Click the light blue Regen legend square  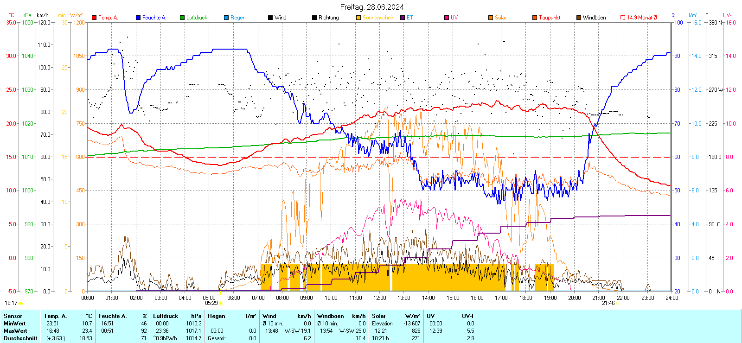coord(226,18)
